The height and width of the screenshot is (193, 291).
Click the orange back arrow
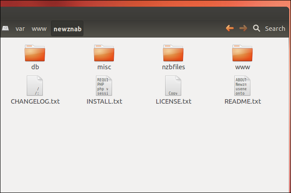coord(230,28)
